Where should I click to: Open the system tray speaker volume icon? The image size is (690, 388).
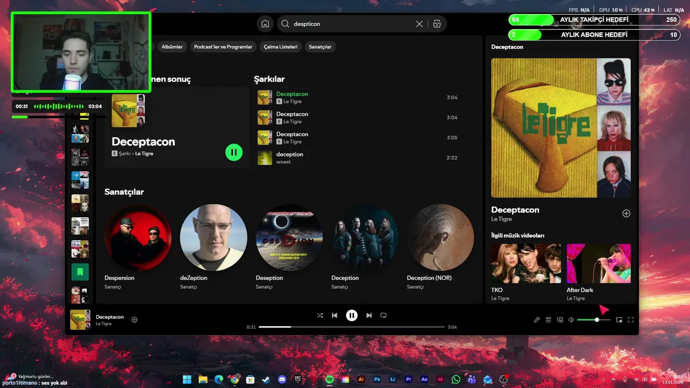coord(645,379)
